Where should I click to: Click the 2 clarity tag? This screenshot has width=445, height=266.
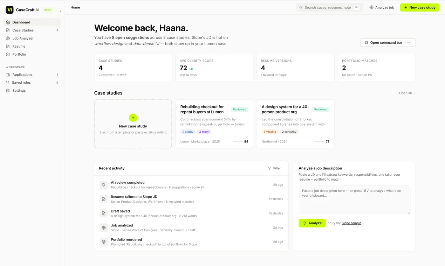tap(188, 132)
